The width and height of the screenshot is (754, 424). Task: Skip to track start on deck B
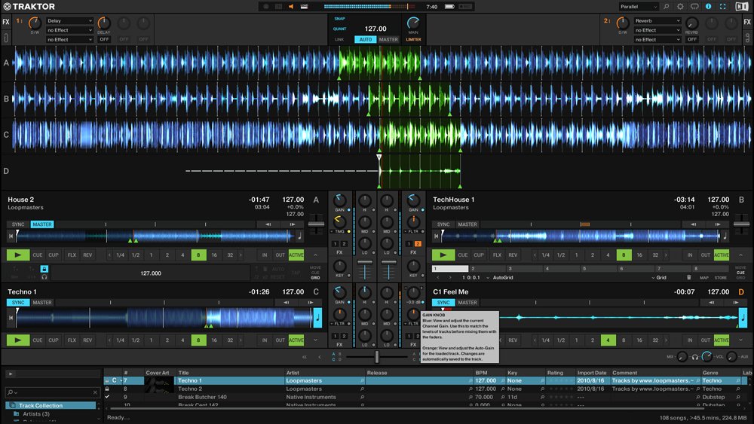click(x=436, y=236)
